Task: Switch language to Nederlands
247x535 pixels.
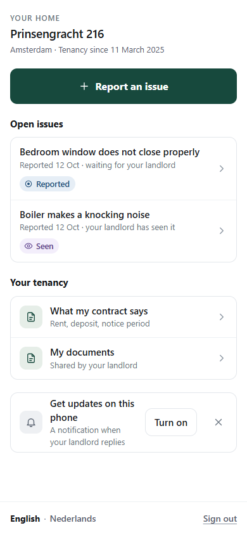Action: tap(73, 519)
